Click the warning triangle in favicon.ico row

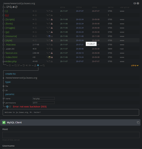click(52, 53)
